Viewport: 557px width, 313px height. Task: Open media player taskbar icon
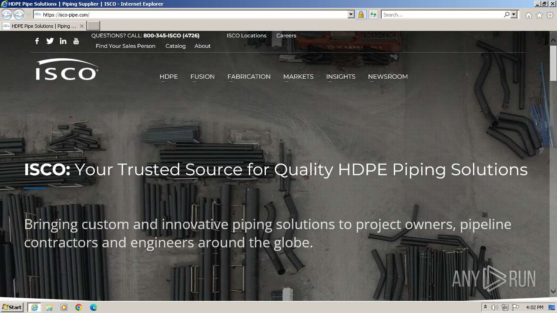tap(64, 307)
